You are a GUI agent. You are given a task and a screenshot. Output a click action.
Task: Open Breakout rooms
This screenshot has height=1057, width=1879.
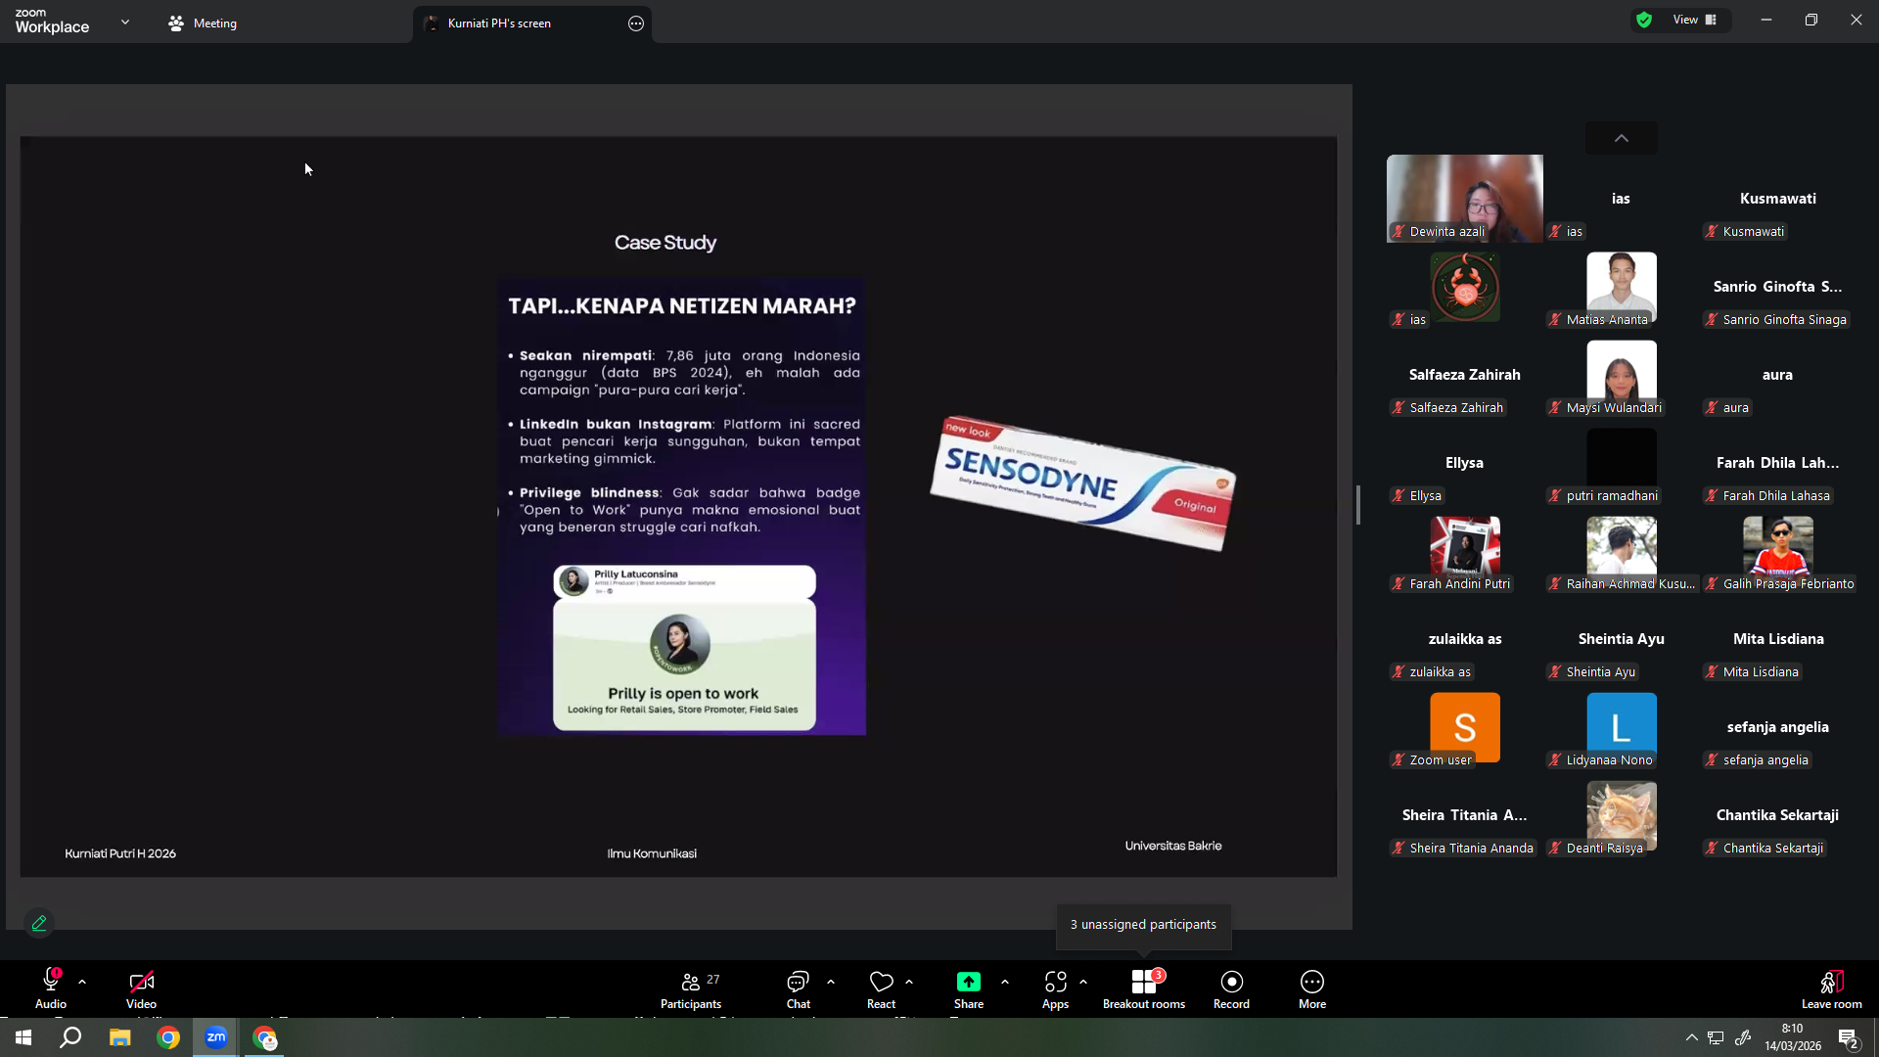coord(1143,988)
